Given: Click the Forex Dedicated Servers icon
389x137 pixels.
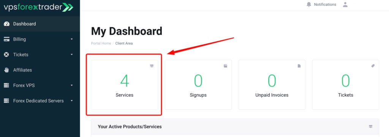Looking at the screenshot, I should point(7,101).
